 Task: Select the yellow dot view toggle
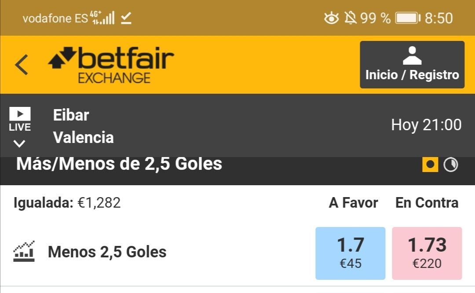[430, 165]
